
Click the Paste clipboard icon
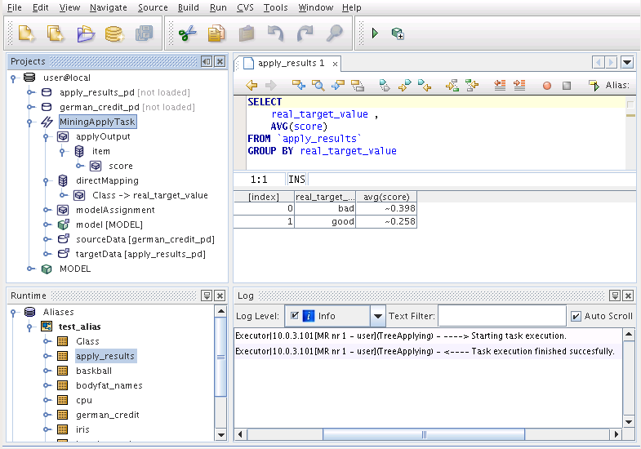(246, 33)
